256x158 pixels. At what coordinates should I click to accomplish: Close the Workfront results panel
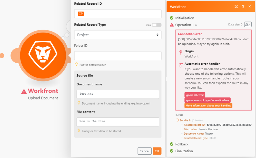click(250, 7)
